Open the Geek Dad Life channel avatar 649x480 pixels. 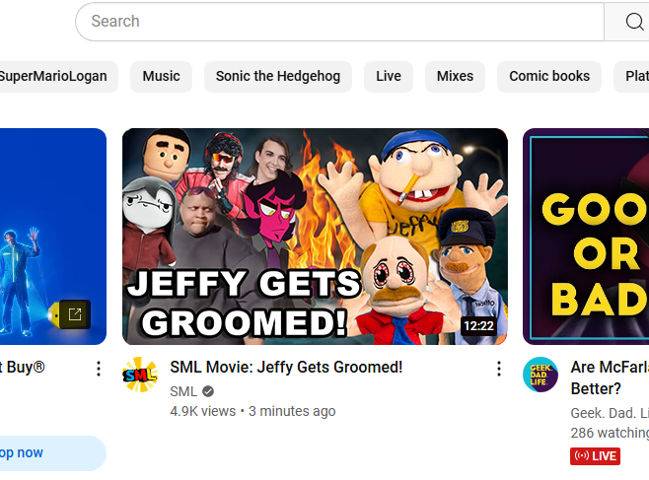[541, 375]
